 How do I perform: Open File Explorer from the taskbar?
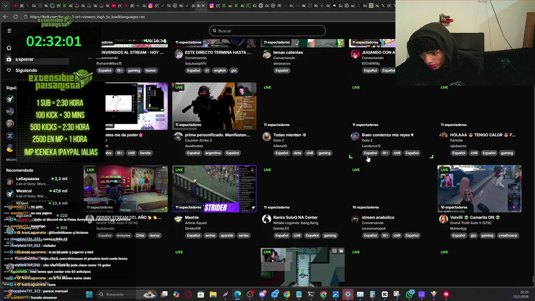point(213,294)
